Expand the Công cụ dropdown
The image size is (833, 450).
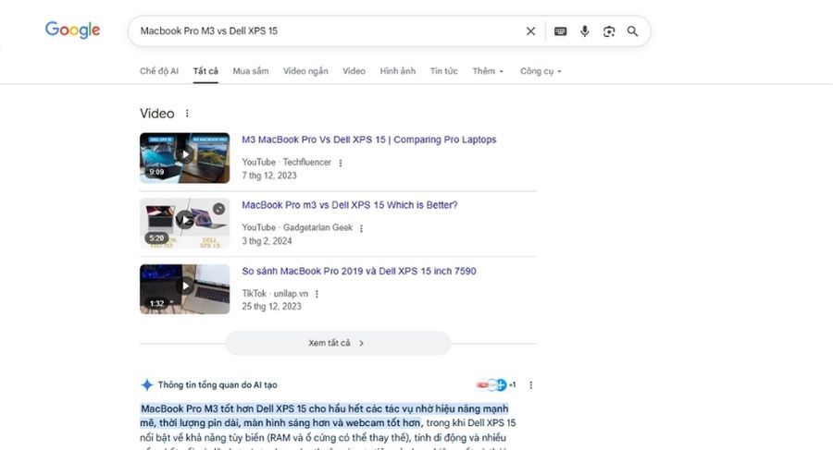[541, 71]
